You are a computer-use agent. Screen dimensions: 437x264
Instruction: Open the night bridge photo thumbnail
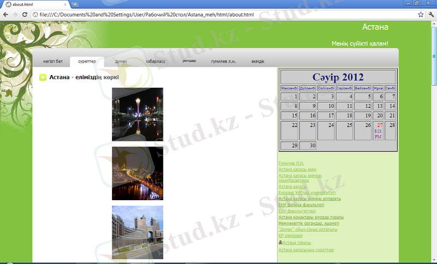point(138,173)
